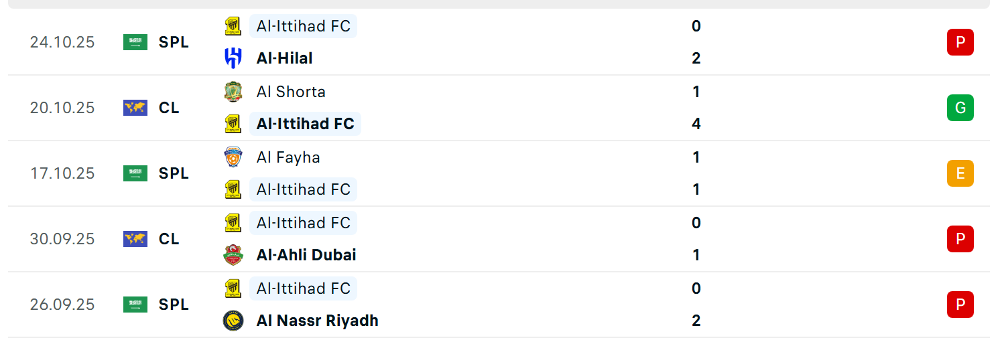Click the Al Nassr Riyadh crest
1004x342 pixels.
233,321
